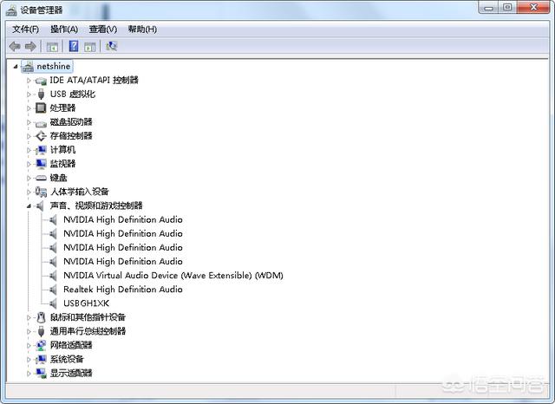Expand the 存储控制器 node
The width and height of the screenshot is (555, 404).
pos(29,136)
